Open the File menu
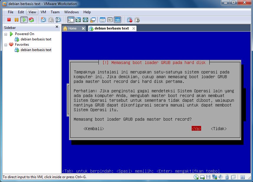253x182 pixels. pyautogui.click(x=11, y=12)
